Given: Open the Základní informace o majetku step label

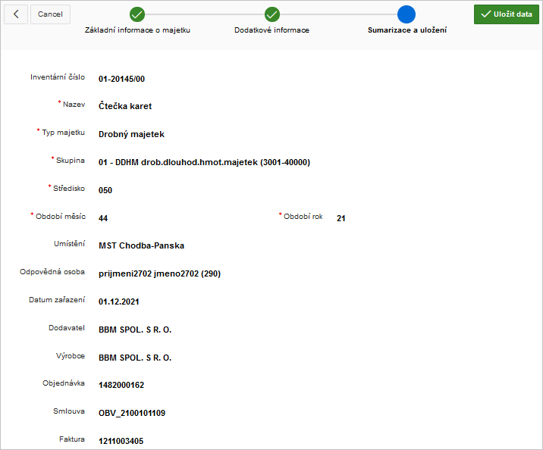Looking at the screenshot, I should pos(137,30).
